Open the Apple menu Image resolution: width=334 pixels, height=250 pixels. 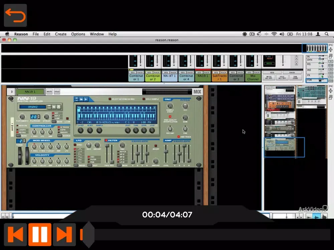coord(7,34)
